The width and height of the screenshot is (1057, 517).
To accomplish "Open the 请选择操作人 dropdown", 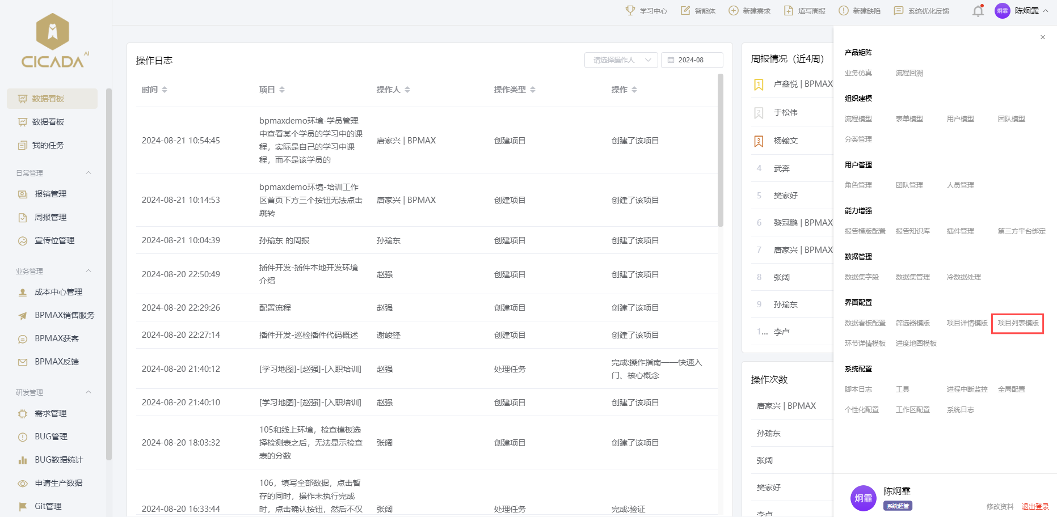I will click(x=621, y=60).
